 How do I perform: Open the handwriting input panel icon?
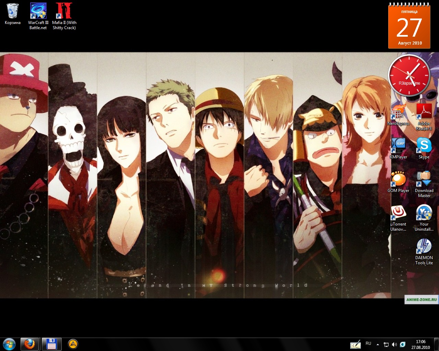pos(355,344)
